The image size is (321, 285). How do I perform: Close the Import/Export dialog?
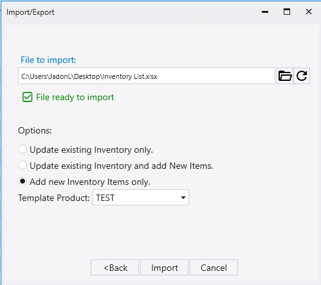pyautogui.click(x=309, y=12)
